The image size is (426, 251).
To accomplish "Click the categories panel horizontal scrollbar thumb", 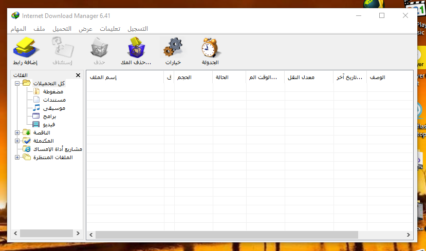I will pos(46,234).
